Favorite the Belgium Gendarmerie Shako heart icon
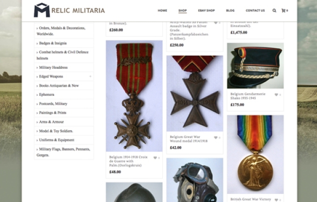This screenshot has height=202, width=317. click(276, 95)
